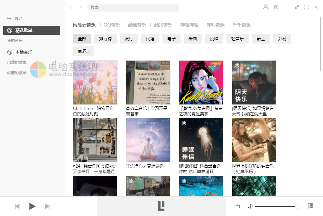Filter playlists by 舞曲
The image size is (323, 216).
pos(193,39)
